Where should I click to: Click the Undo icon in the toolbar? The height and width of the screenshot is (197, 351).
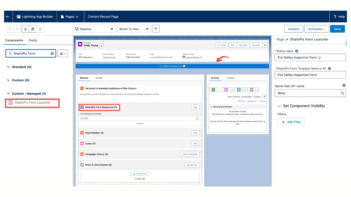click(x=10, y=29)
